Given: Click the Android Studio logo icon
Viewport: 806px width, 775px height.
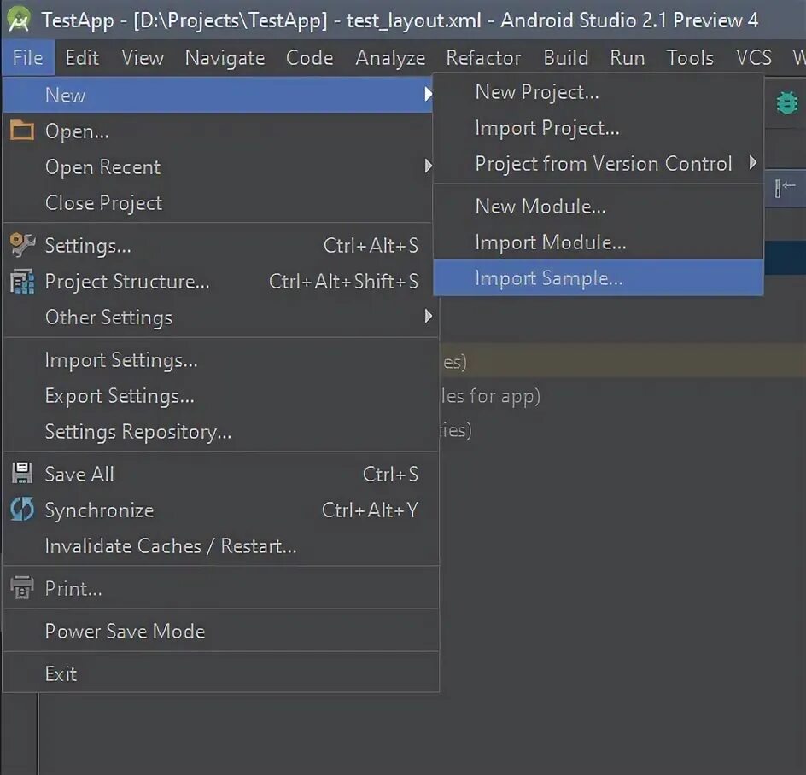Looking at the screenshot, I should tap(19, 19).
